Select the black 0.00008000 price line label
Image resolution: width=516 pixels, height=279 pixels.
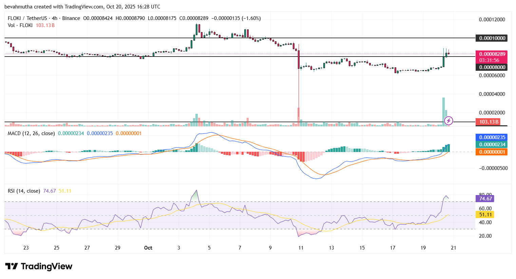(x=492, y=67)
